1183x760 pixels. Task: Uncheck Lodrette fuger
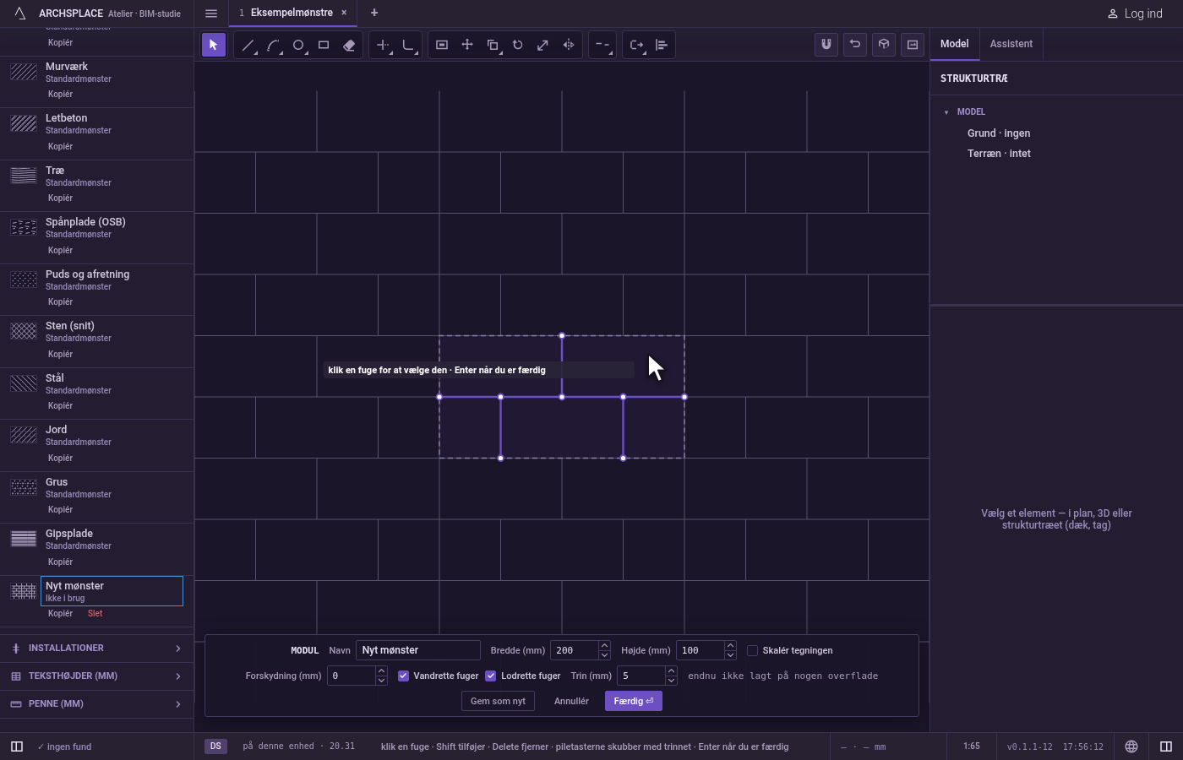490,676
